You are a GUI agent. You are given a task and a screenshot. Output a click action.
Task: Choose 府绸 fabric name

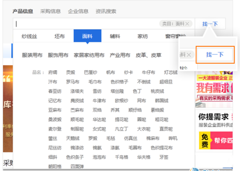53,72
